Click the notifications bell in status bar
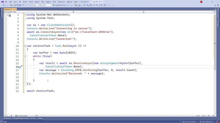Viewport: 220px width, 123px height. pos(218,122)
